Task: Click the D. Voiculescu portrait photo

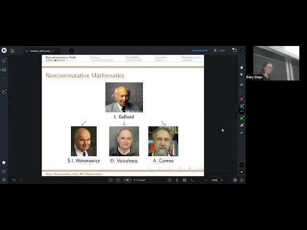Action: [124, 141]
